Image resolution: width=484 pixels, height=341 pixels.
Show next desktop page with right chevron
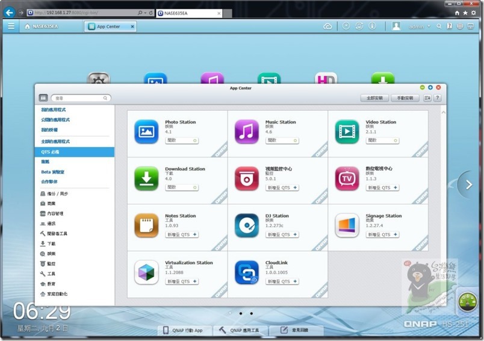pyautogui.click(x=469, y=185)
